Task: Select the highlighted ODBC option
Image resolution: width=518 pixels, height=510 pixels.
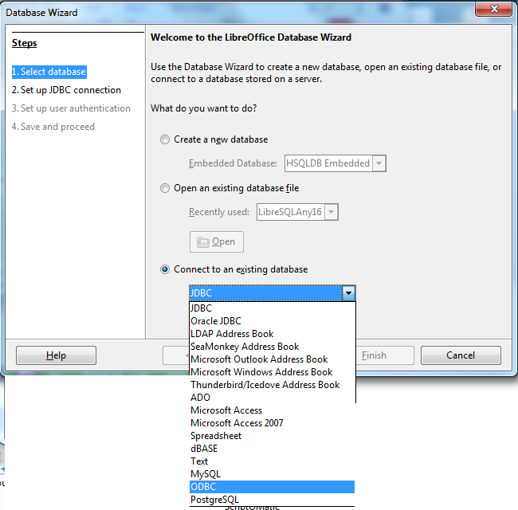Action: [x=273, y=487]
